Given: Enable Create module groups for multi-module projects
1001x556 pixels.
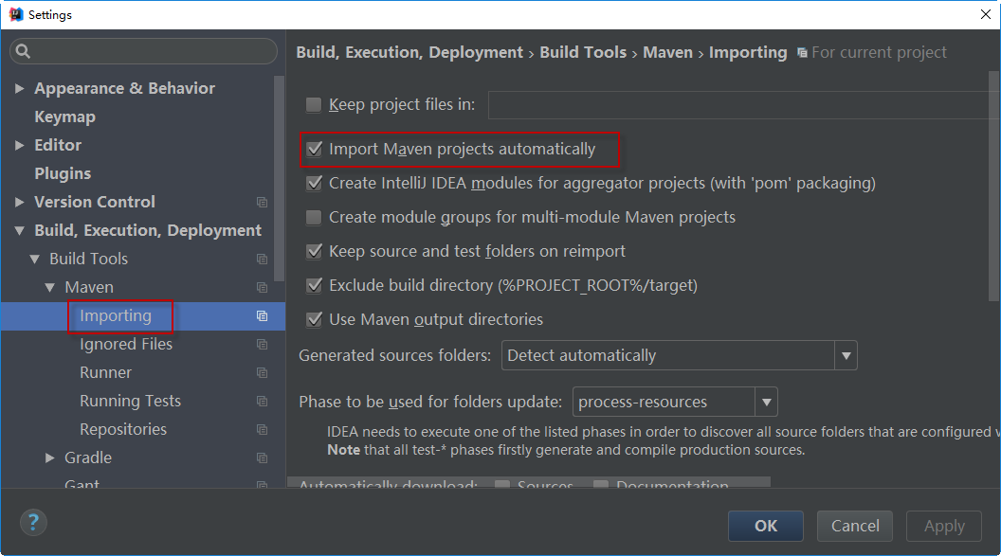Looking at the screenshot, I should click(x=314, y=218).
